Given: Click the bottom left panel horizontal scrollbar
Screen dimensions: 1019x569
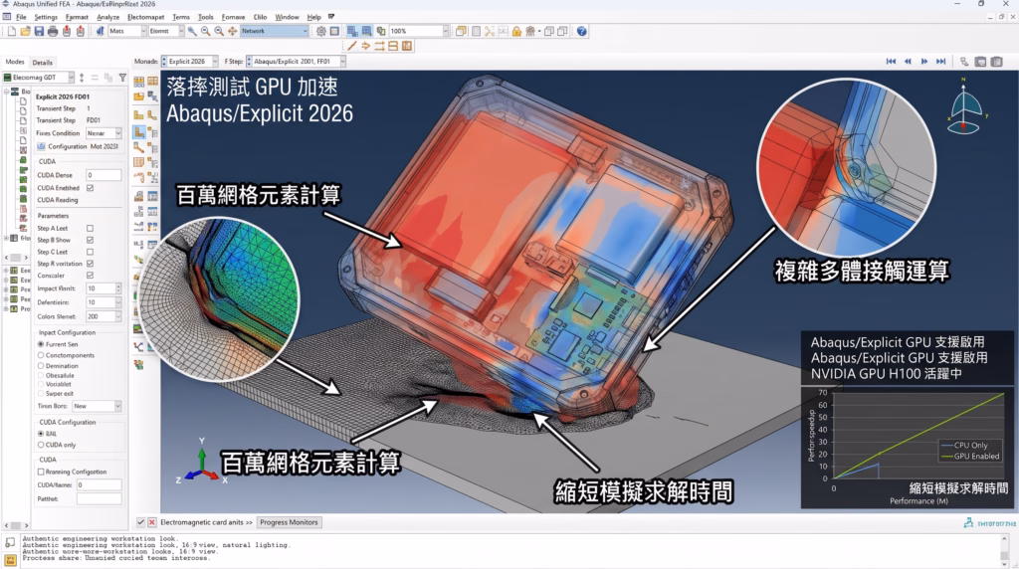Looking at the screenshot, I should [x=16, y=525].
